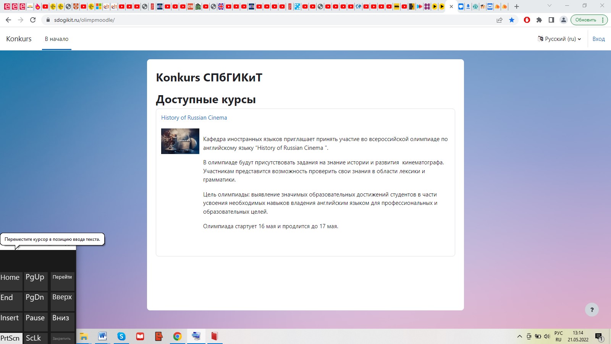Open the red-white book app on taskbar
Viewport: 611px width, 344px height.
pyautogui.click(x=140, y=336)
